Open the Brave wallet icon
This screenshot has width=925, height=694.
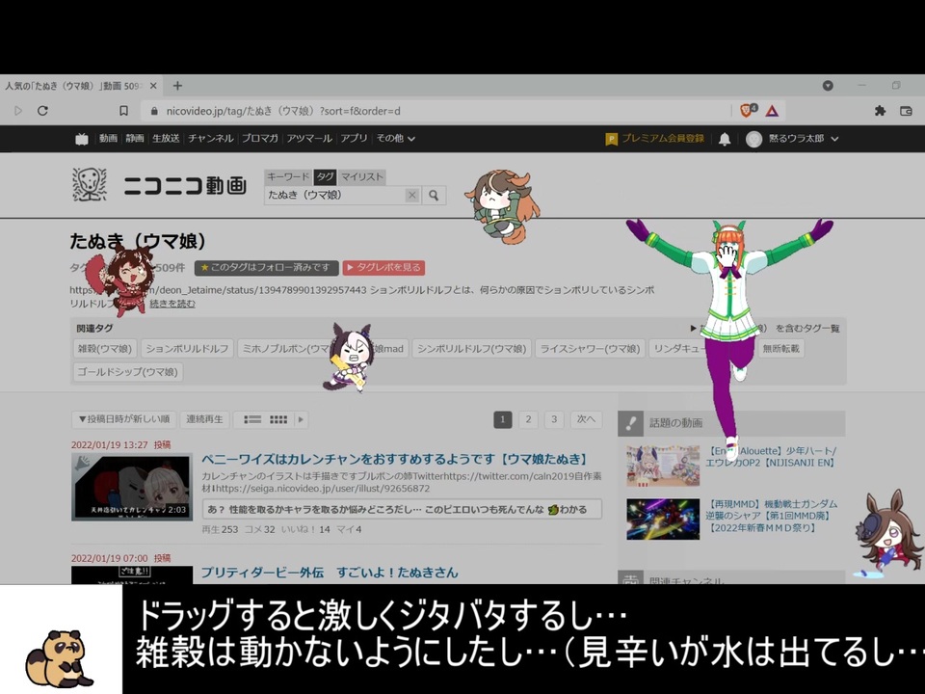[x=906, y=111]
